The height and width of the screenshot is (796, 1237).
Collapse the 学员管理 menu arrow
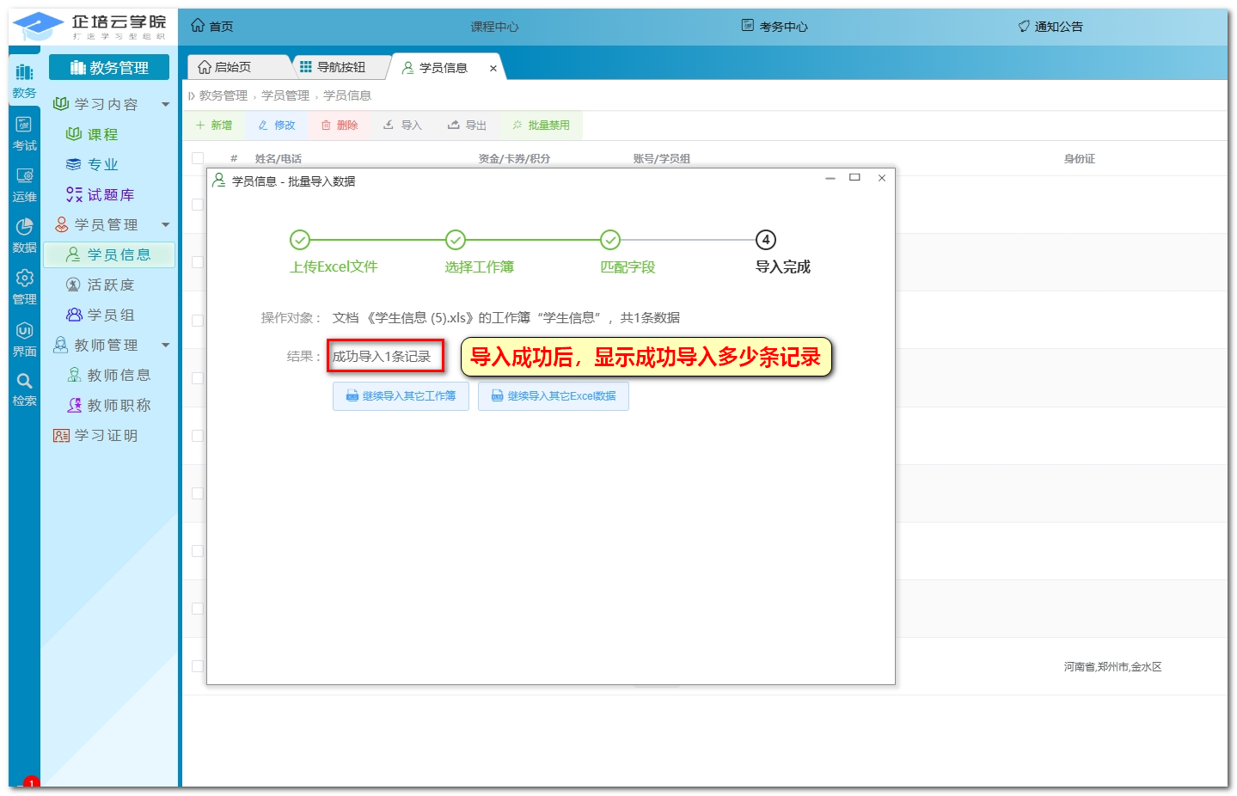coord(166,224)
